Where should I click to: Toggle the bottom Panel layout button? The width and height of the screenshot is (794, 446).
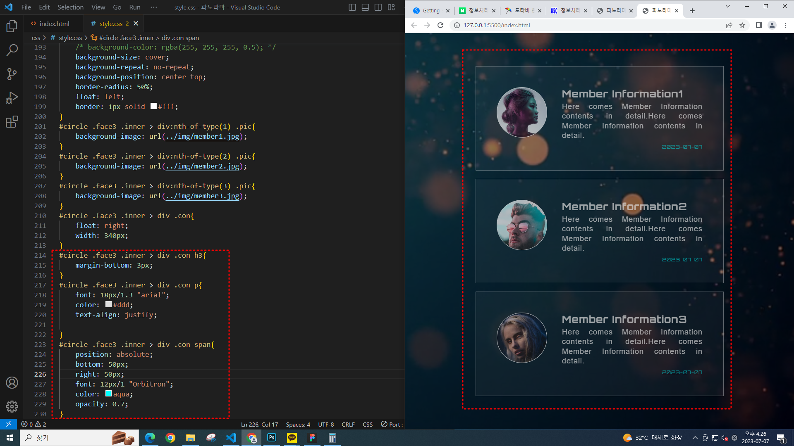pyautogui.click(x=365, y=7)
